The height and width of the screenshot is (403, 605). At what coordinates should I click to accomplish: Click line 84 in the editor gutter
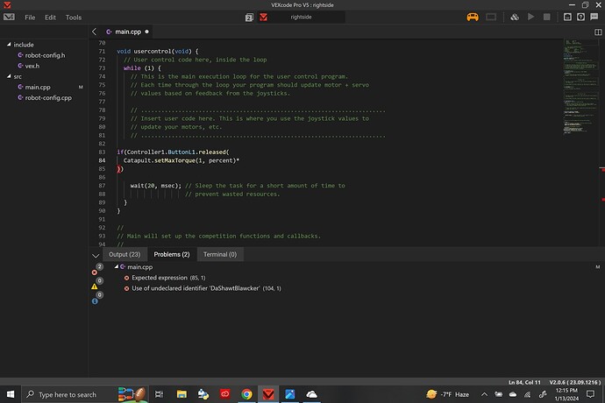click(x=102, y=160)
